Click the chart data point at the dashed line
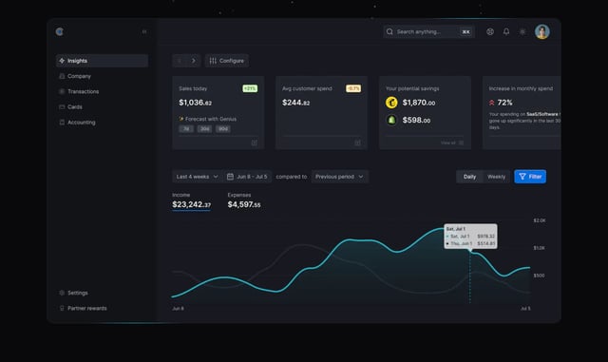The width and height of the screenshot is (608, 362). (x=470, y=252)
